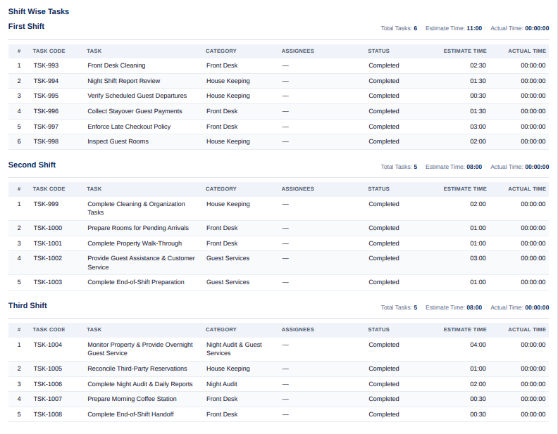The height and width of the screenshot is (434, 558).
Task: Click Night Audit category of TSK-1006
Action: click(222, 384)
